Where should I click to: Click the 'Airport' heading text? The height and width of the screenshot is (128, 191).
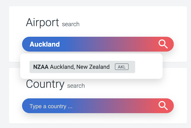click(x=42, y=23)
